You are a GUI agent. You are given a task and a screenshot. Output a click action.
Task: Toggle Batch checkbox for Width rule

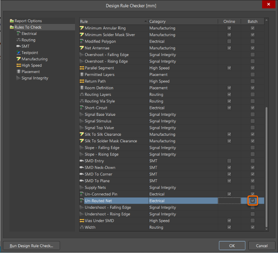click(x=253, y=227)
